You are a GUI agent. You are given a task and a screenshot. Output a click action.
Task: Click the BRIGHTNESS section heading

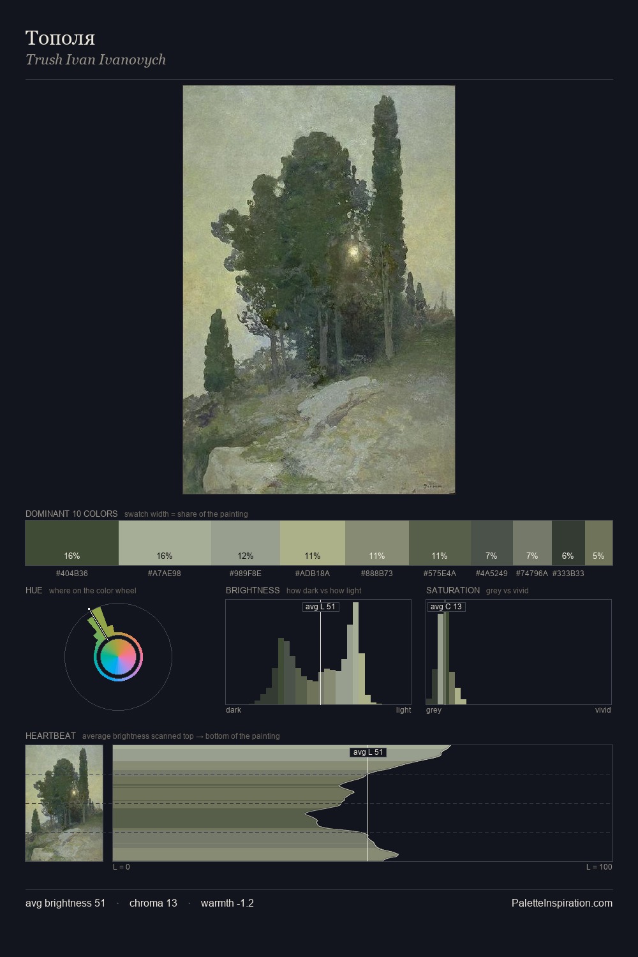coord(253,590)
